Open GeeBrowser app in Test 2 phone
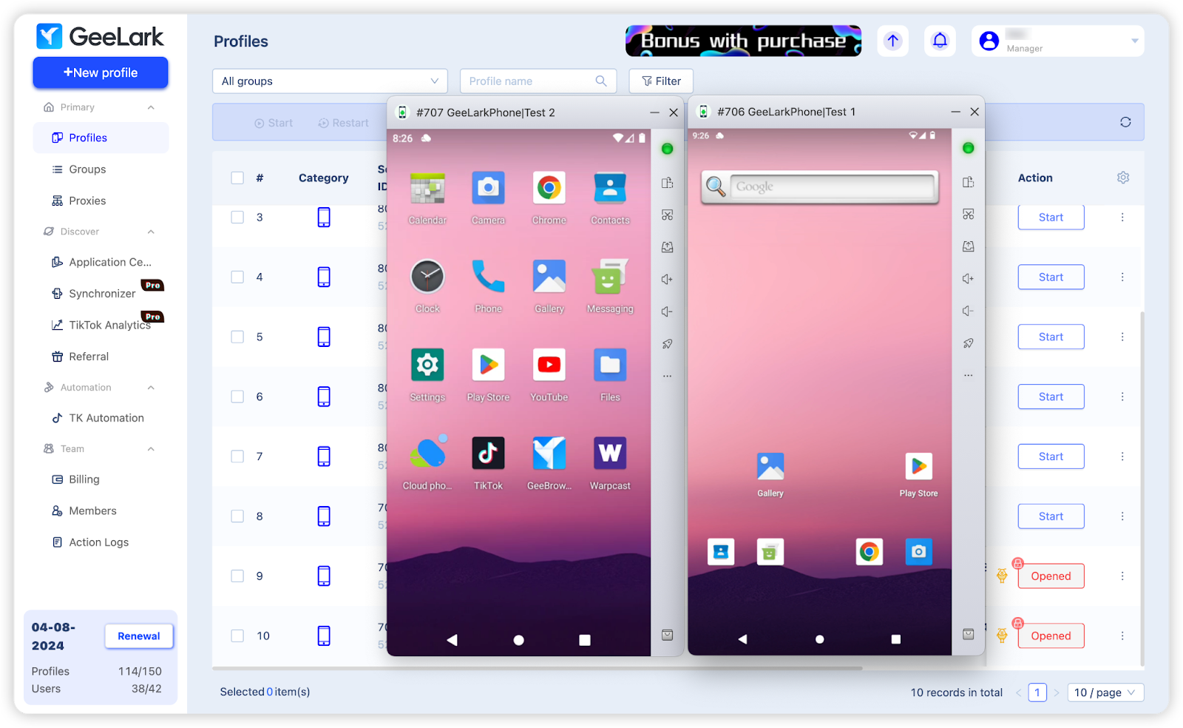The height and width of the screenshot is (728, 1183). pos(549,454)
